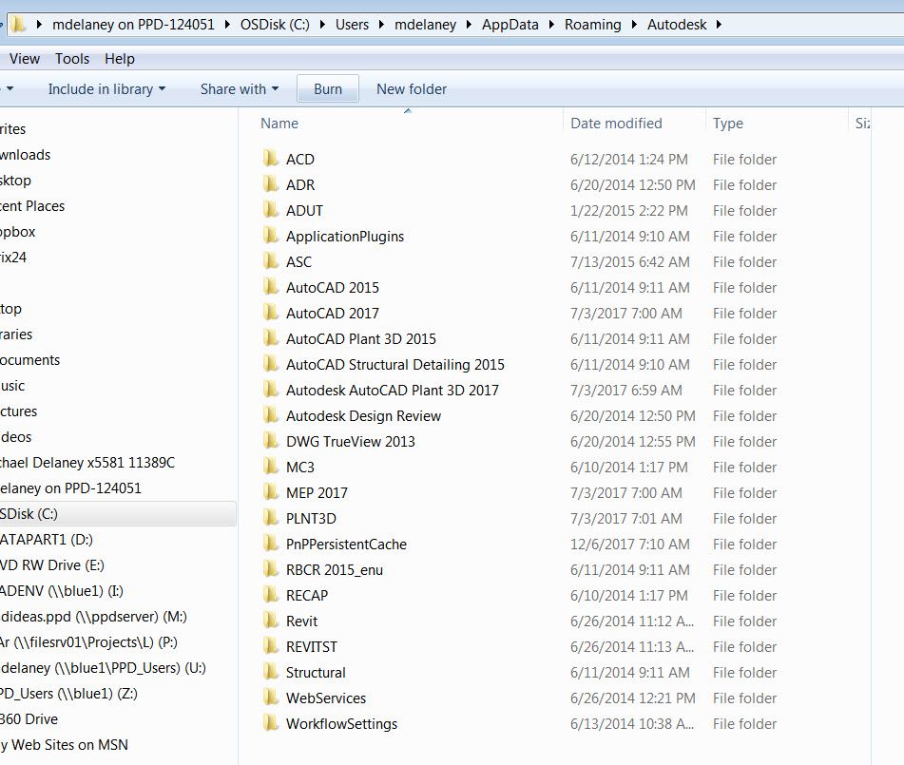
Task: Click the Revit folder icon
Action: point(270,621)
